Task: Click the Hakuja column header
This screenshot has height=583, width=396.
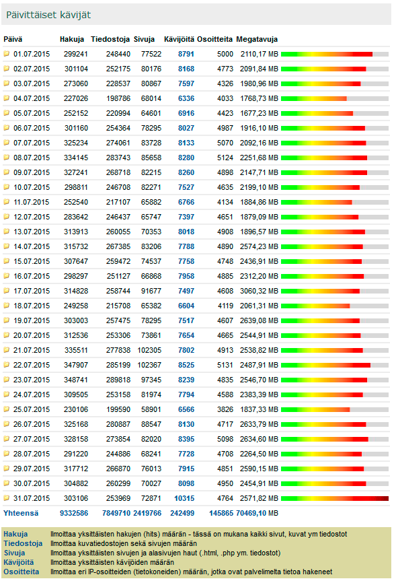Action: pyautogui.click(x=72, y=39)
